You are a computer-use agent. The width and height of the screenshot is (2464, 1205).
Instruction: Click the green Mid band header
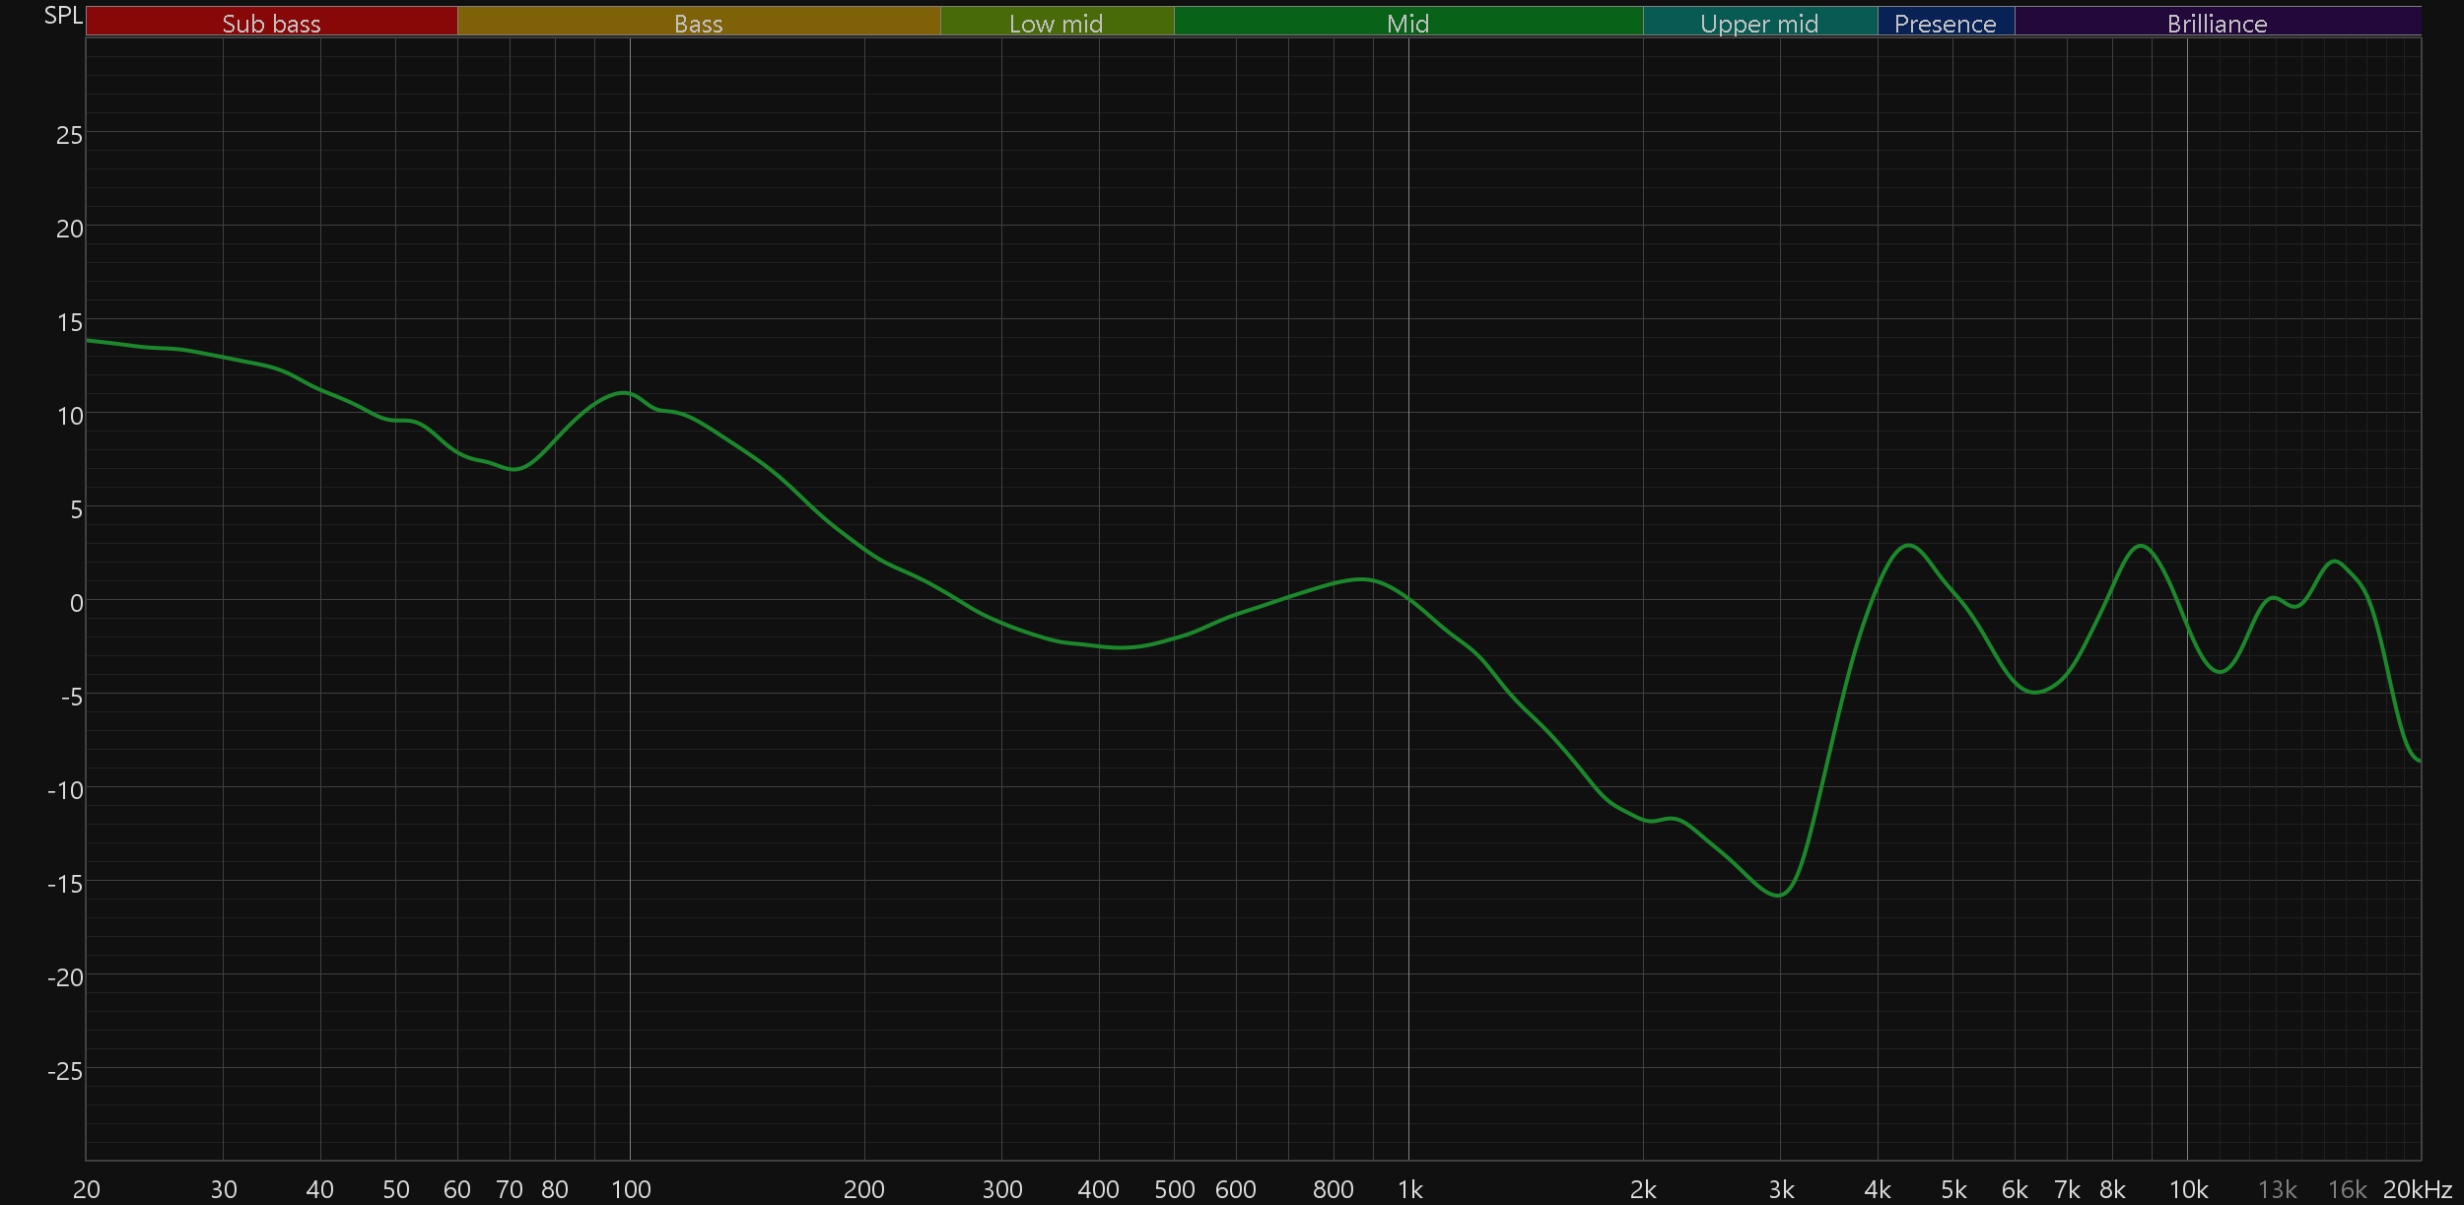1407,23
